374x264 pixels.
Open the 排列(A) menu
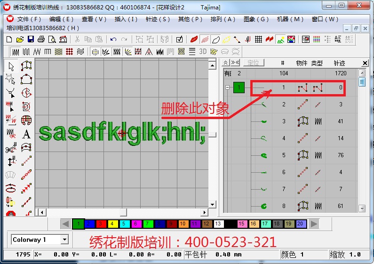click(x=223, y=19)
